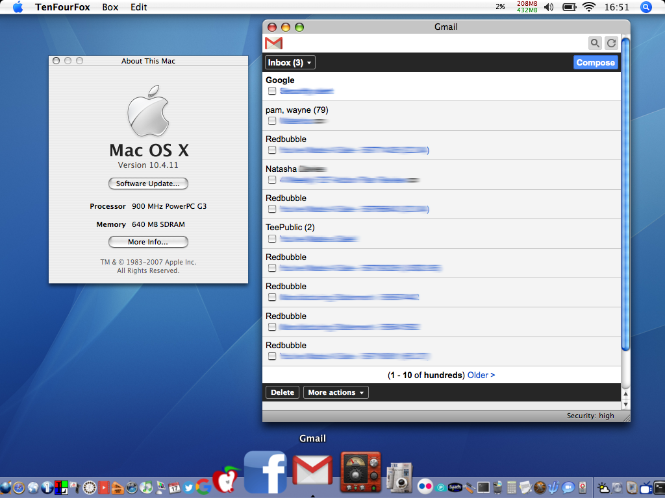Refresh the Gmail inbox
The width and height of the screenshot is (665, 498).
tap(611, 43)
